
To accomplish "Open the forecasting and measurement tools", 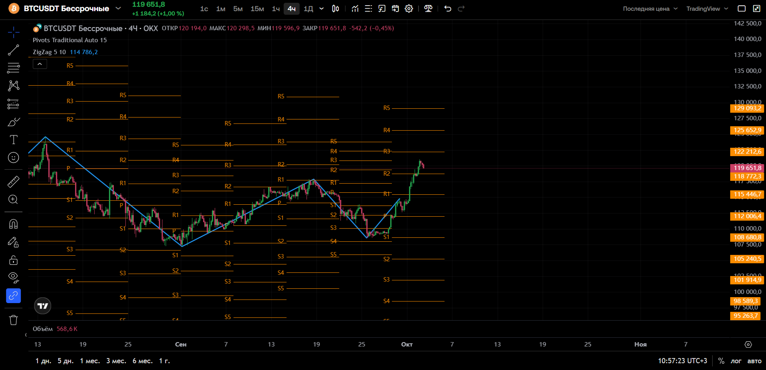I will point(14,104).
